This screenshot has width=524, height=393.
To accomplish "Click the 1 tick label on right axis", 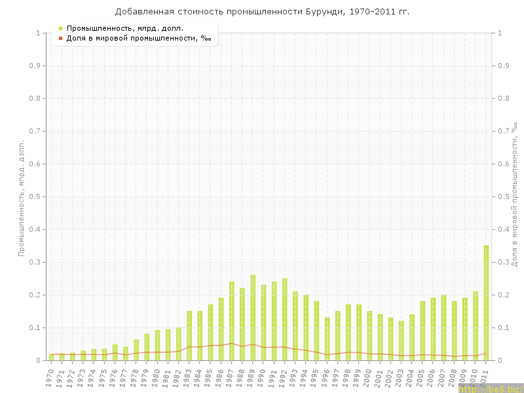I will coord(500,33).
